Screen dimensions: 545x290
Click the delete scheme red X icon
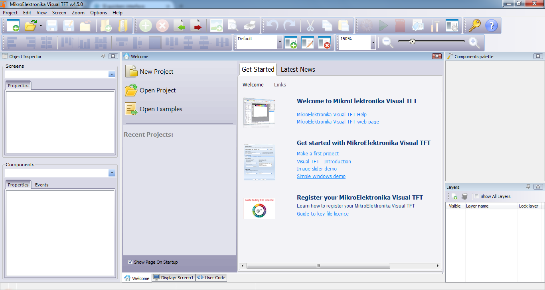324,43
